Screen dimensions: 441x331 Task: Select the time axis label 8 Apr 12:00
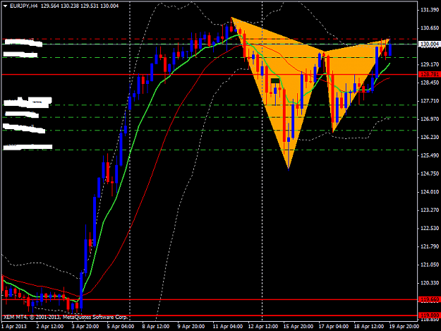tap(156, 326)
